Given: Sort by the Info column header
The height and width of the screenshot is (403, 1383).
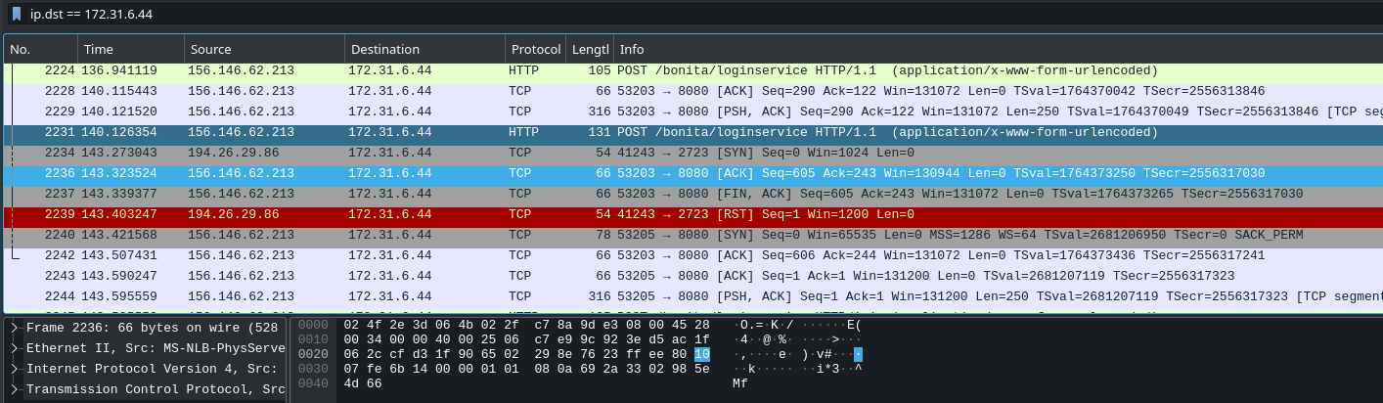Looking at the screenshot, I should tap(997, 49).
